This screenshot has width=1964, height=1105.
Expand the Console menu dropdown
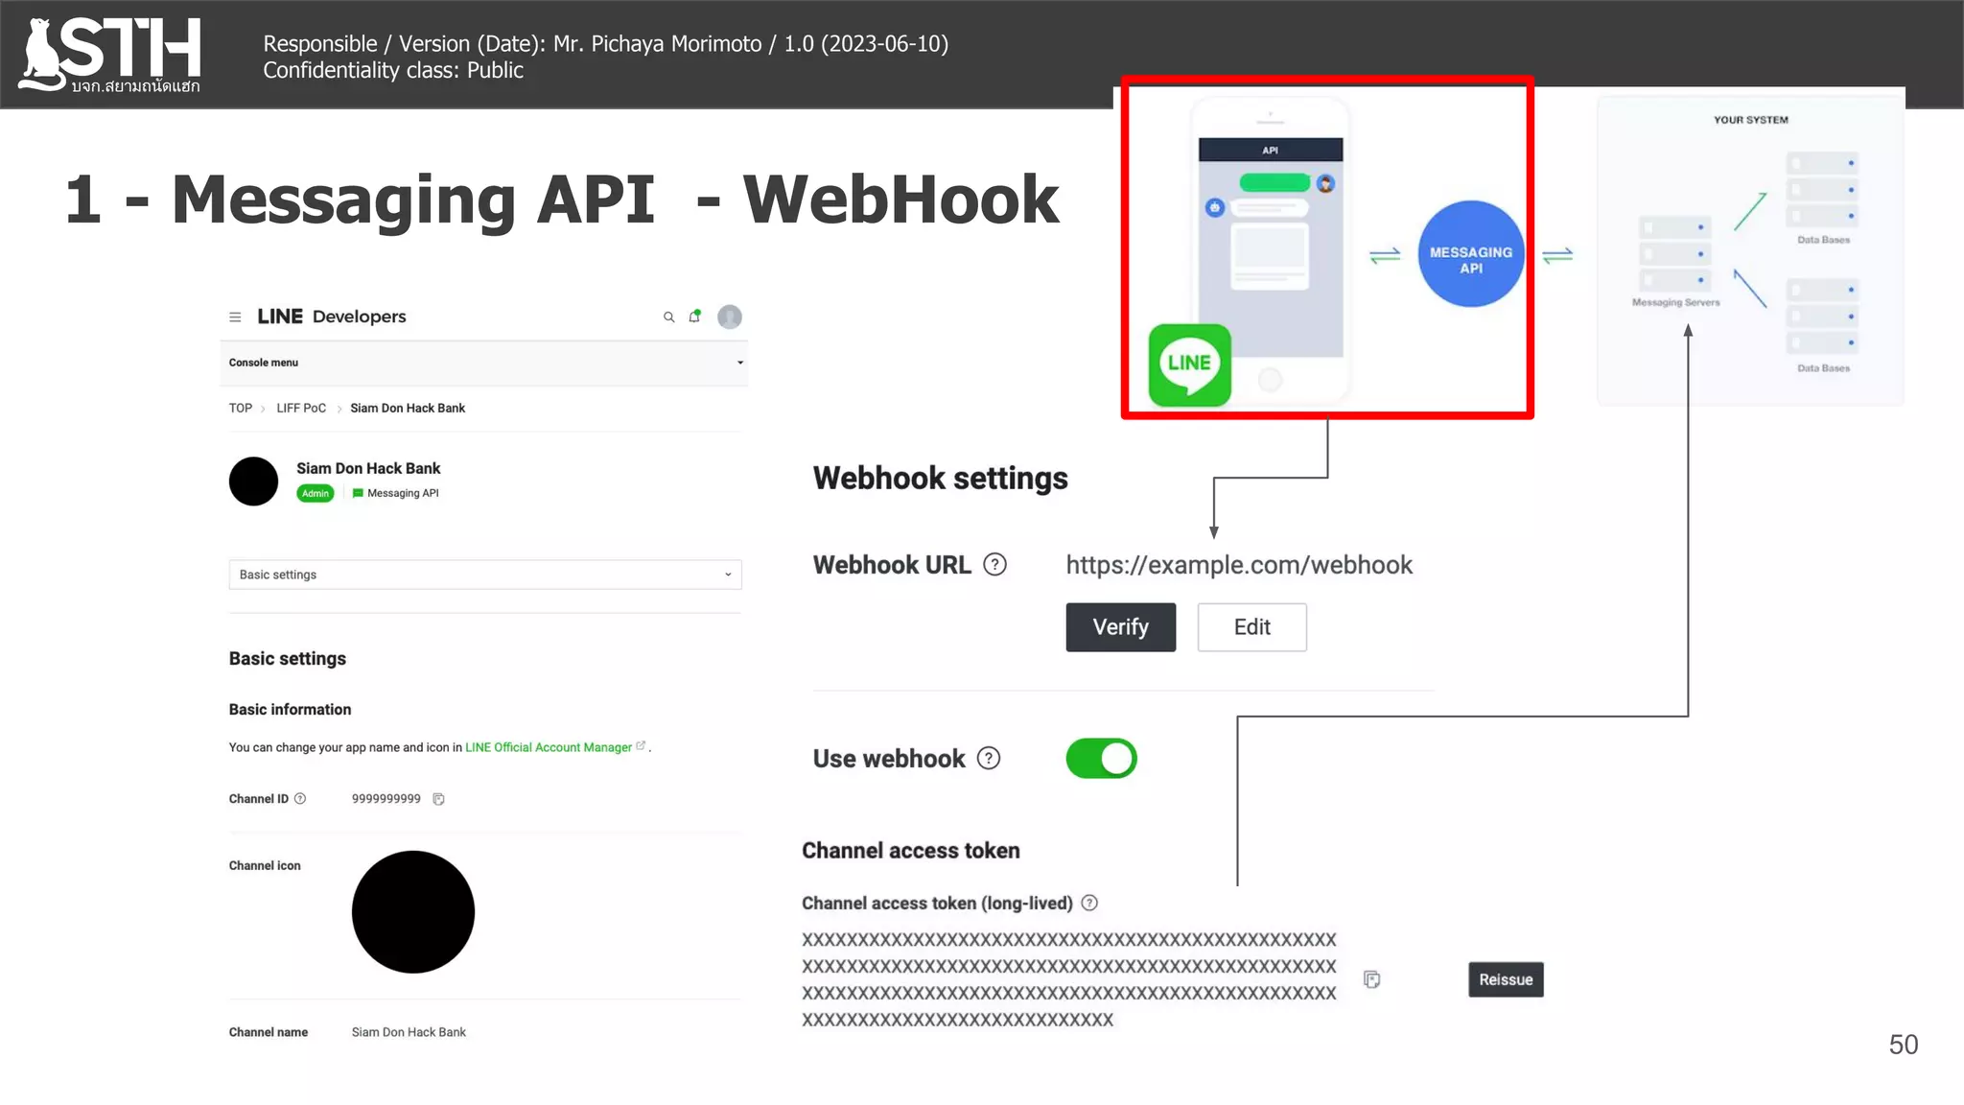pos(484,363)
